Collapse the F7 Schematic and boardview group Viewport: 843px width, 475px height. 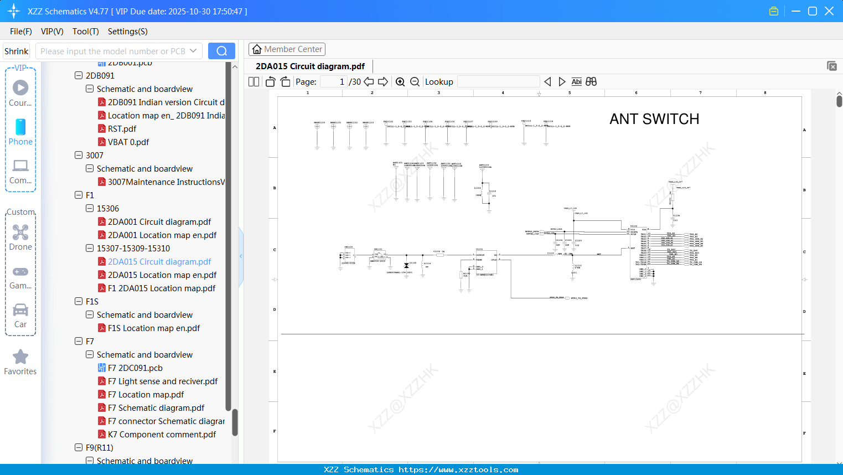(x=90, y=354)
